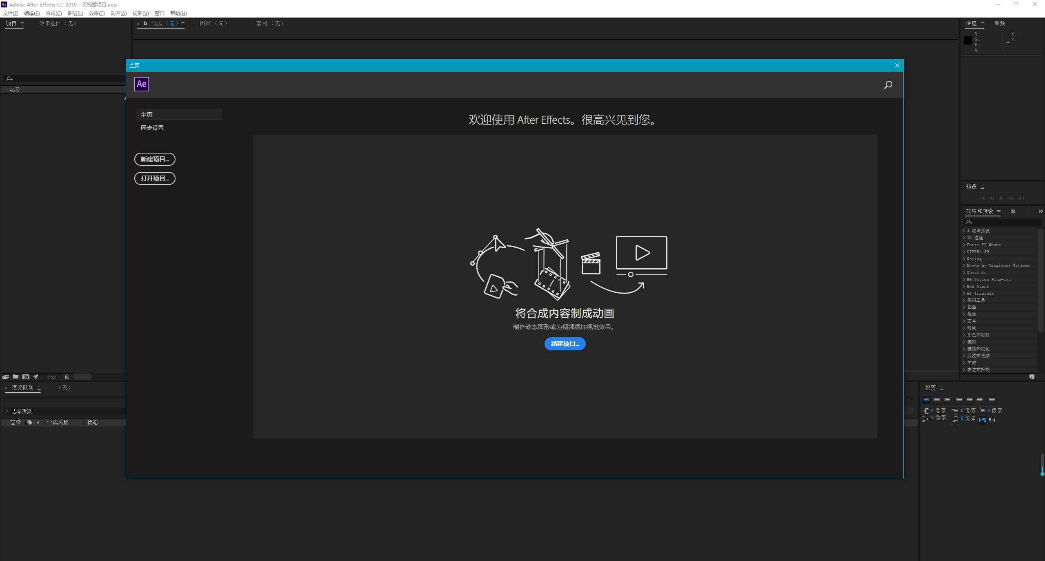1045x561 pixels.
Task: Toggle left-align text in 段落 panel
Action: pyautogui.click(x=927, y=400)
